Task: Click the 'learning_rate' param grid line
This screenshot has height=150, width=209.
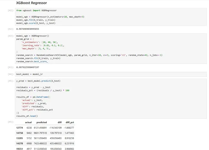Action: click(43, 45)
